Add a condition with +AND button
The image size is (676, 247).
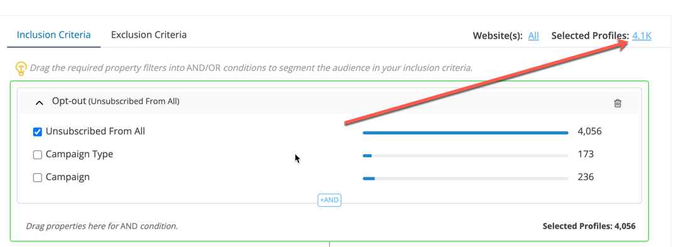click(329, 200)
